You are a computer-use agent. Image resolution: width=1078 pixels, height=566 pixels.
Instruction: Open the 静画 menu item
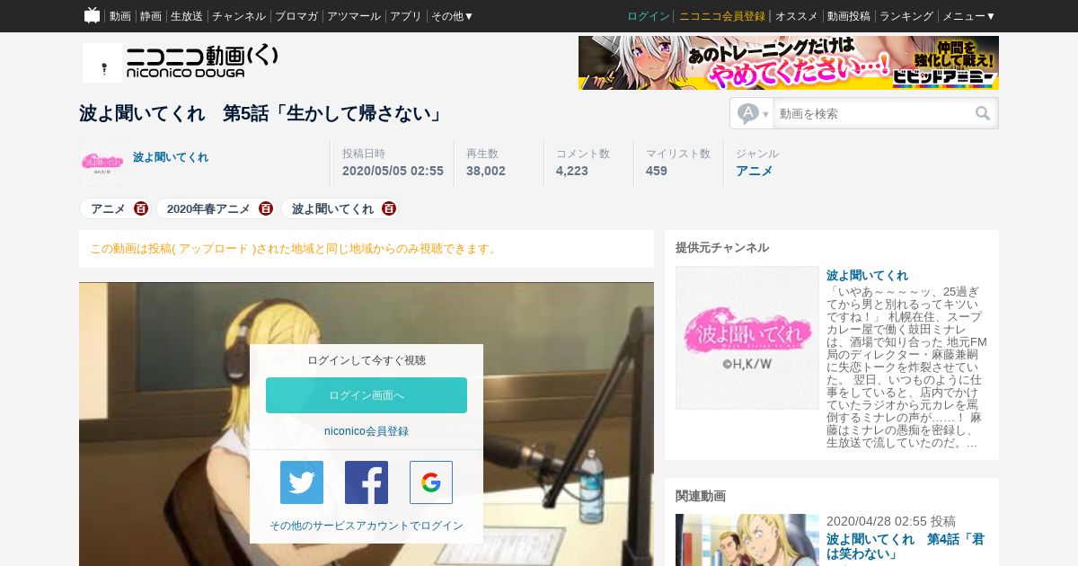(151, 16)
